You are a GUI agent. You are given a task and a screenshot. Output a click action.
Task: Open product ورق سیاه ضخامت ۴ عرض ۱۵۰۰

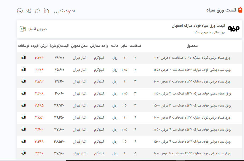tap(192, 142)
